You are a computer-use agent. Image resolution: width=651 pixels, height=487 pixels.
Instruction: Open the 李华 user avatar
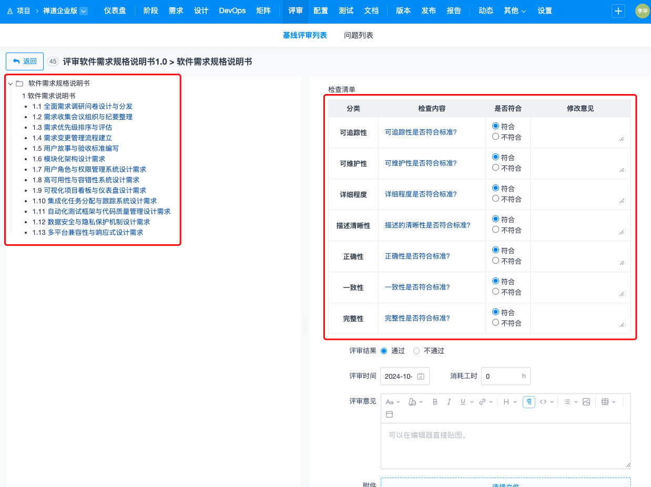pos(643,11)
